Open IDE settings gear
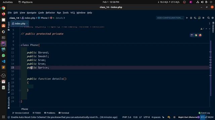This screenshot has height=120, width=215. [x=213, y=18]
